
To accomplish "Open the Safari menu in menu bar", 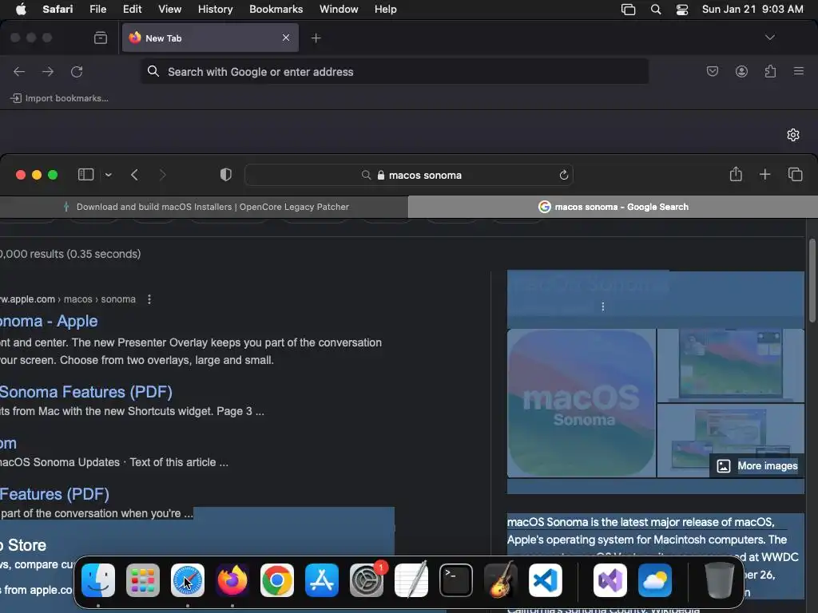I will coord(58,10).
